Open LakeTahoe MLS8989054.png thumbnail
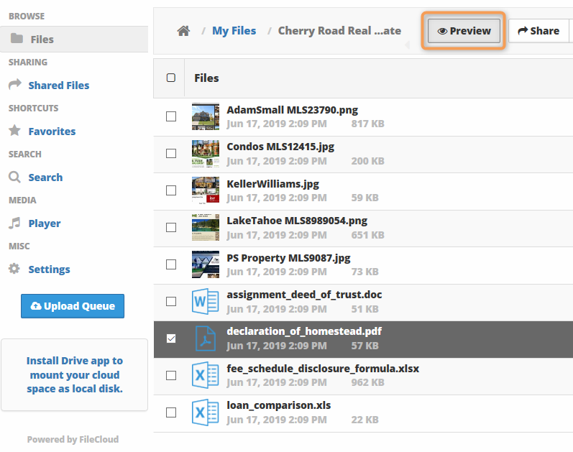This screenshot has width=573, height=452. (206, 227)
